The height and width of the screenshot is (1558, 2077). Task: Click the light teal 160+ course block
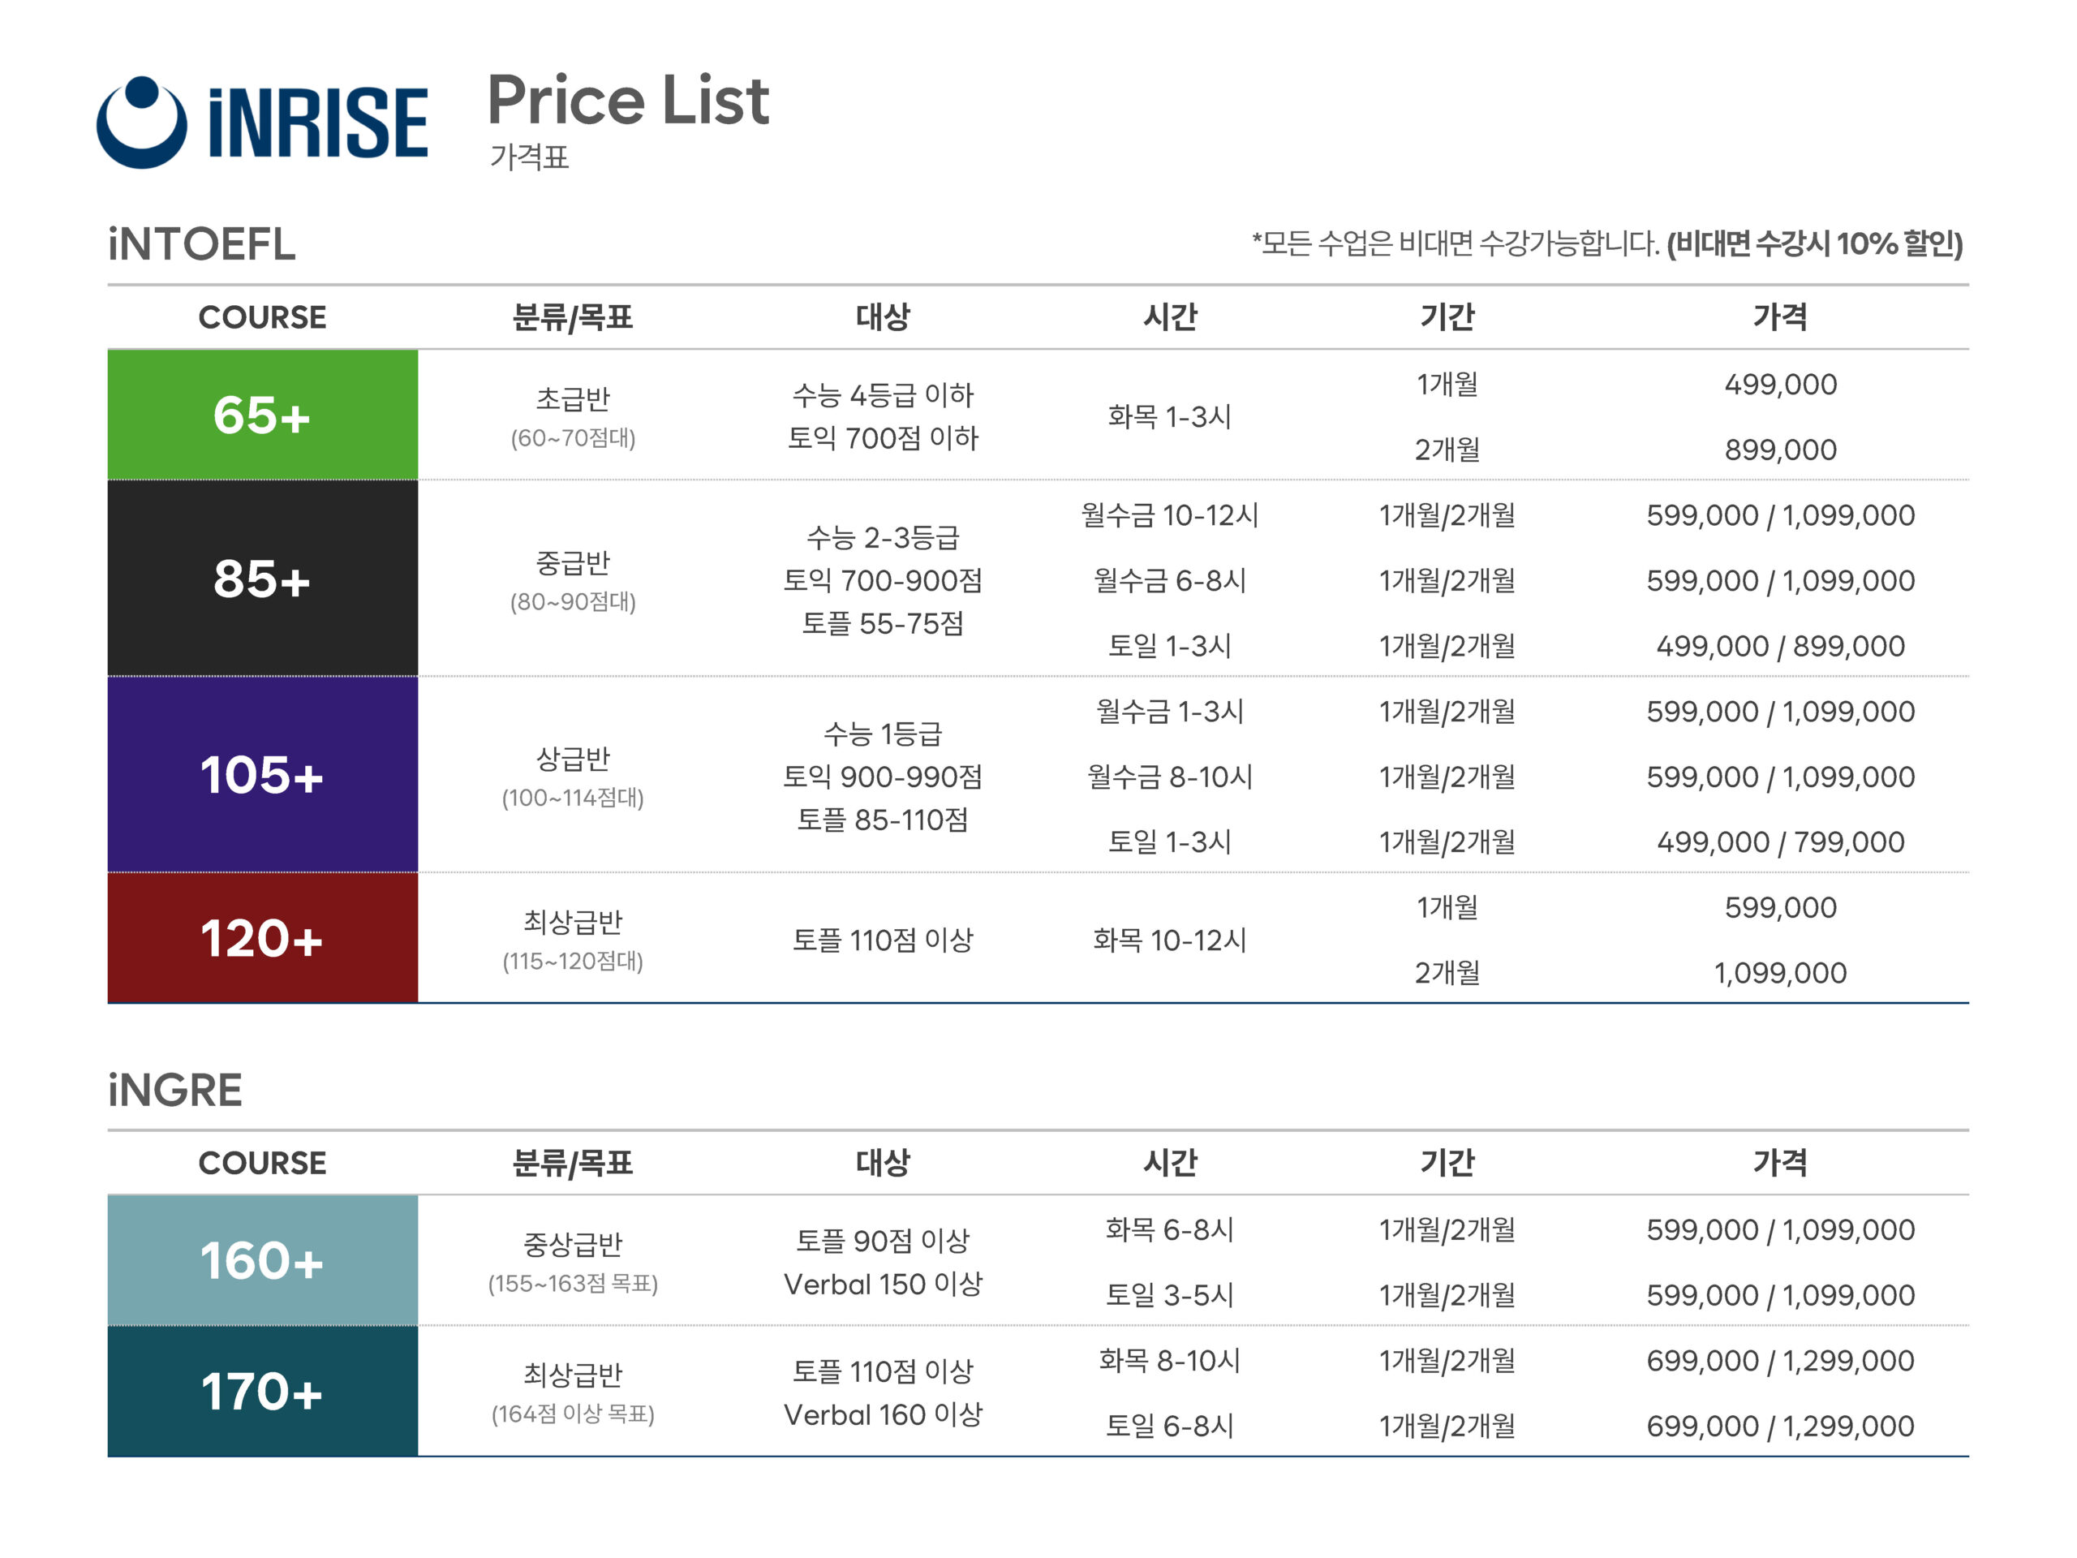[x=262, y=1259]
